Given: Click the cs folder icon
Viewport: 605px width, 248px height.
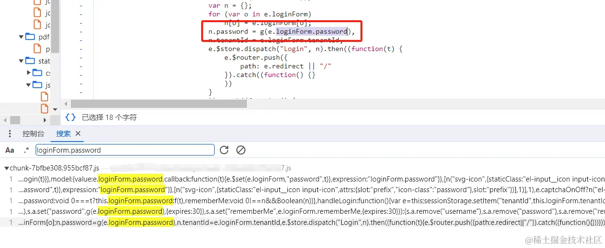Looking at the screenshot, I should [38, 73].
